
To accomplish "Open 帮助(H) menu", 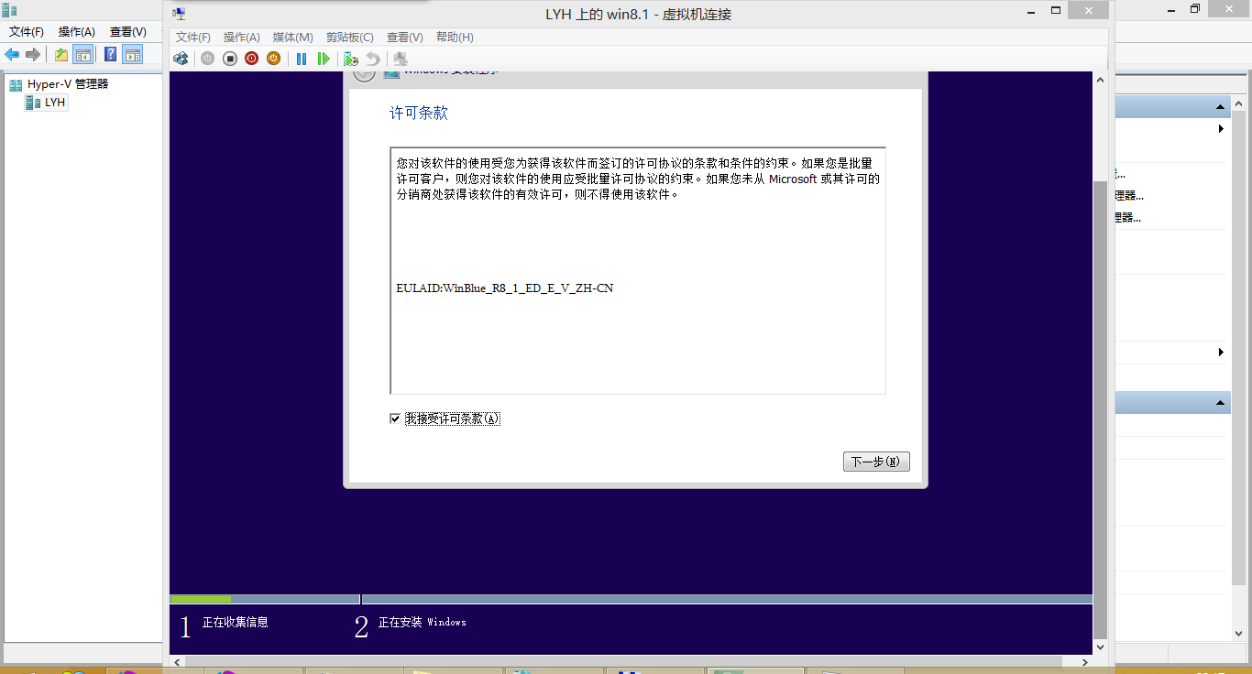I will [x=455, y=38].
